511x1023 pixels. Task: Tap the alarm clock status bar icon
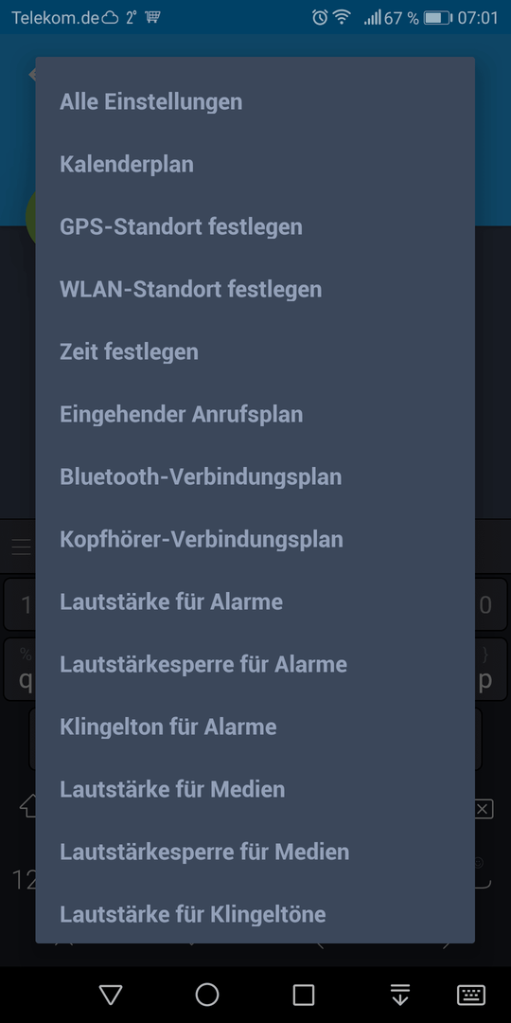point(320,18)
